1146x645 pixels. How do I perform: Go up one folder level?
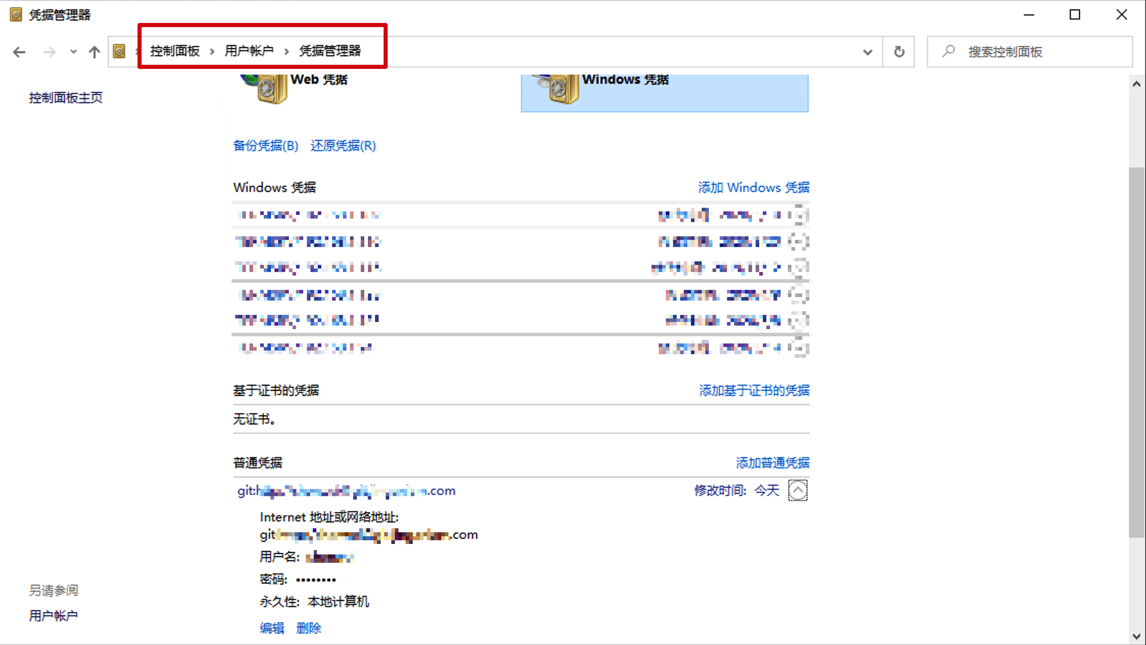click(94, 52)
